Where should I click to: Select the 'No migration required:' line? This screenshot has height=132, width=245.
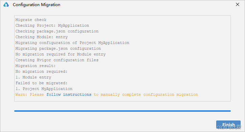[x=41, y=71]
